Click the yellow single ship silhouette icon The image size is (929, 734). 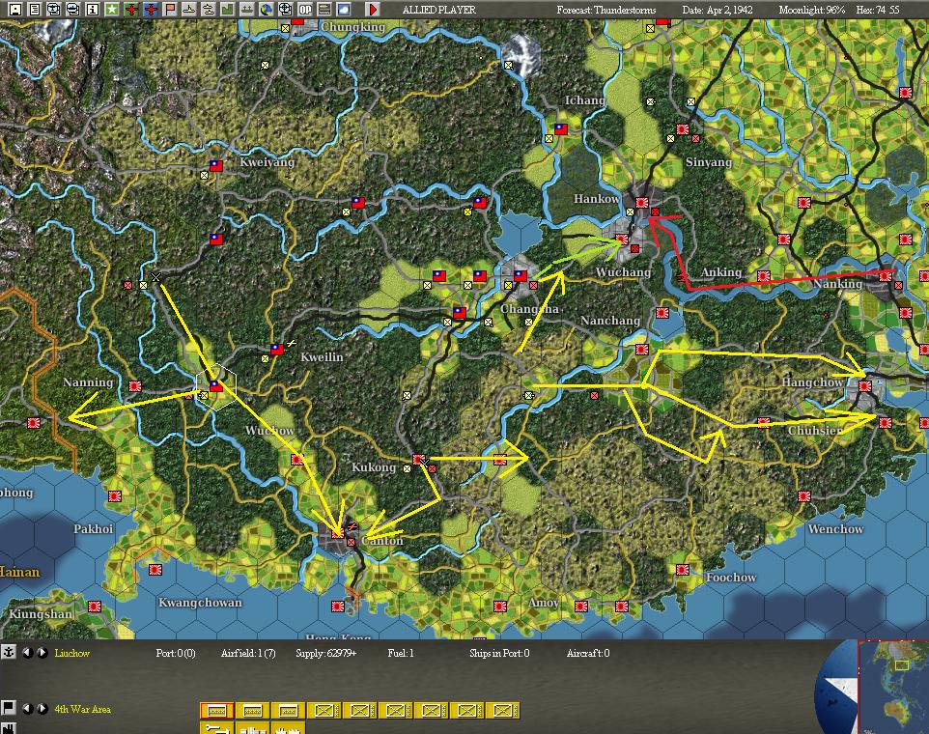(x=189, y=9)
